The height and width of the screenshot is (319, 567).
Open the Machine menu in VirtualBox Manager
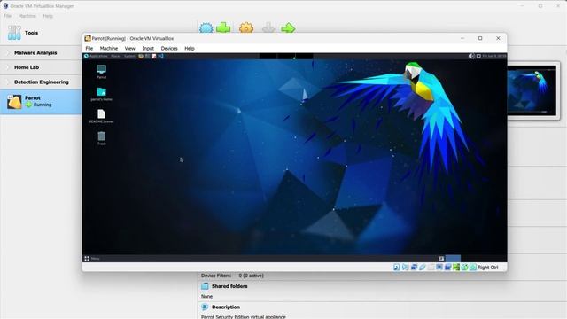tap(27, 16)
